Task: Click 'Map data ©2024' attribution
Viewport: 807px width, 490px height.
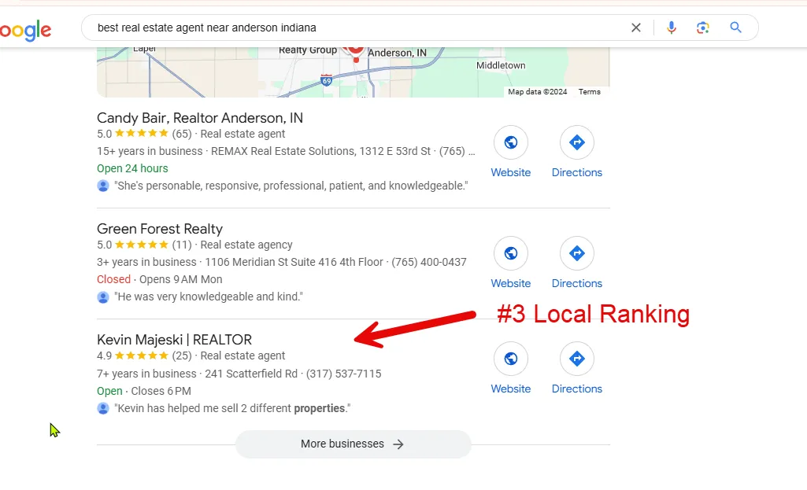Action: [537, 91]
